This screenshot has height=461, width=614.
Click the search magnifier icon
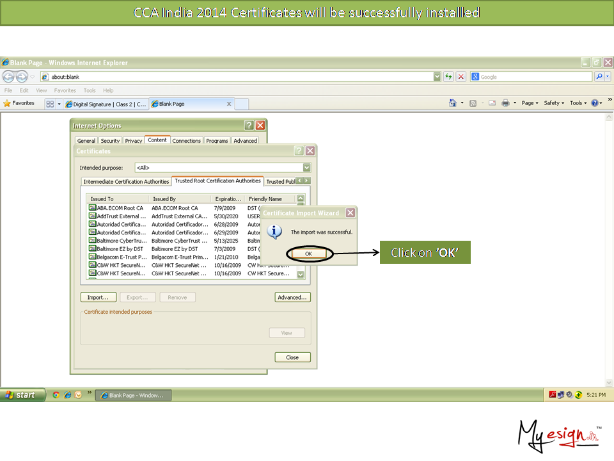(x=599, y=77)
